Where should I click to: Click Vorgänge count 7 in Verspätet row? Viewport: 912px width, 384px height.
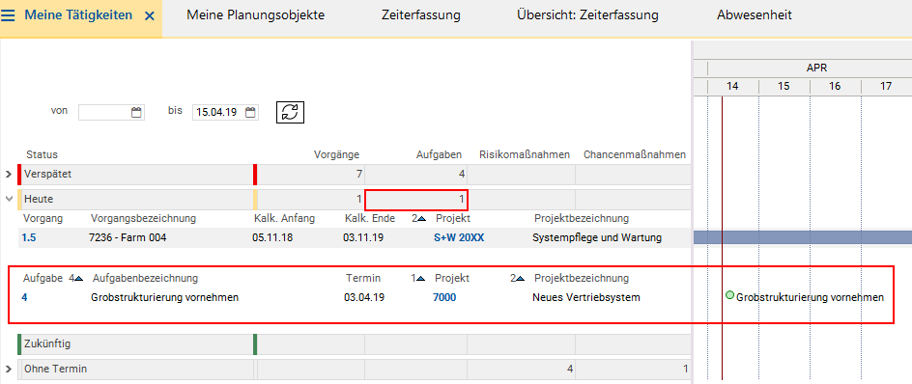point(358,174)
